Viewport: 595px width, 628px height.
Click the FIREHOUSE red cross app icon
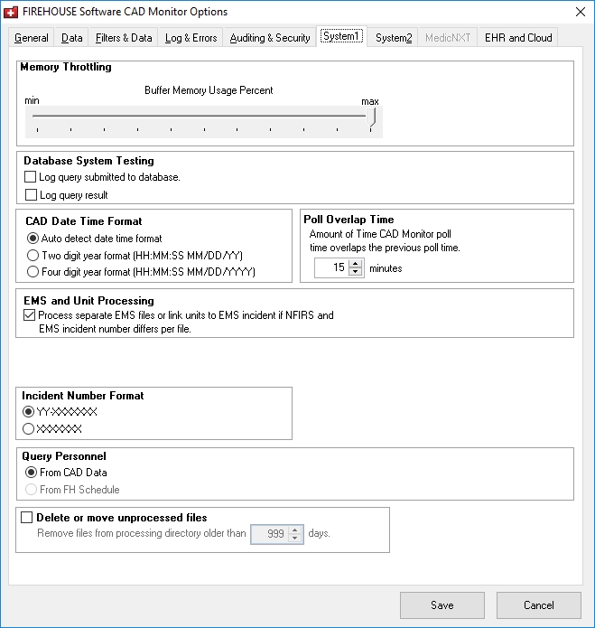(x=11, y=12)
